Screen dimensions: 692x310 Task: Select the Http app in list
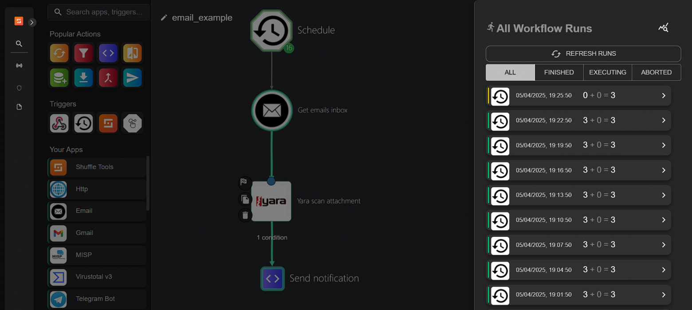97,189
